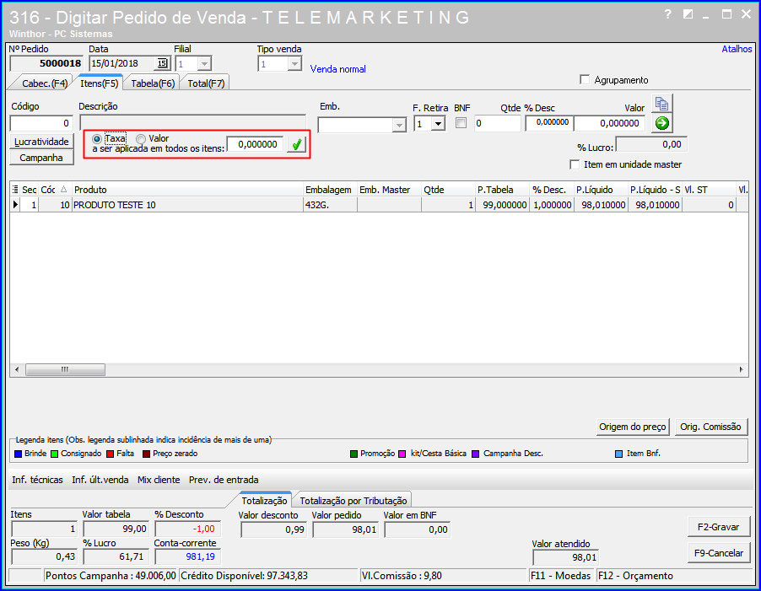Viewport: 761px width, 591px height.
Task: Click the Produto column header
Action: tap(188, 190)
